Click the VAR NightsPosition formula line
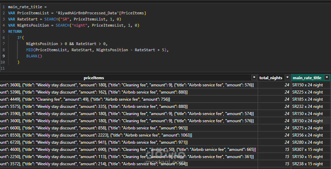This screenshot has height=169, width=331. coord(74,25)
